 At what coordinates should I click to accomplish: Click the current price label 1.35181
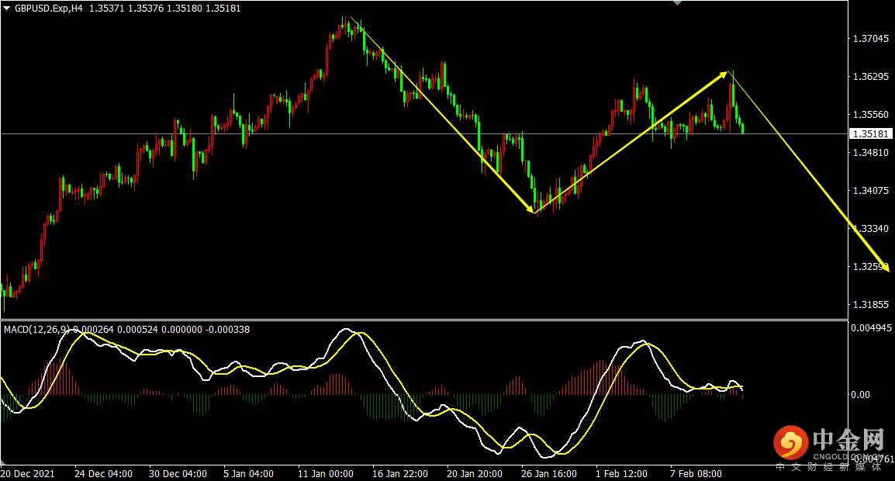coord(869,133)
